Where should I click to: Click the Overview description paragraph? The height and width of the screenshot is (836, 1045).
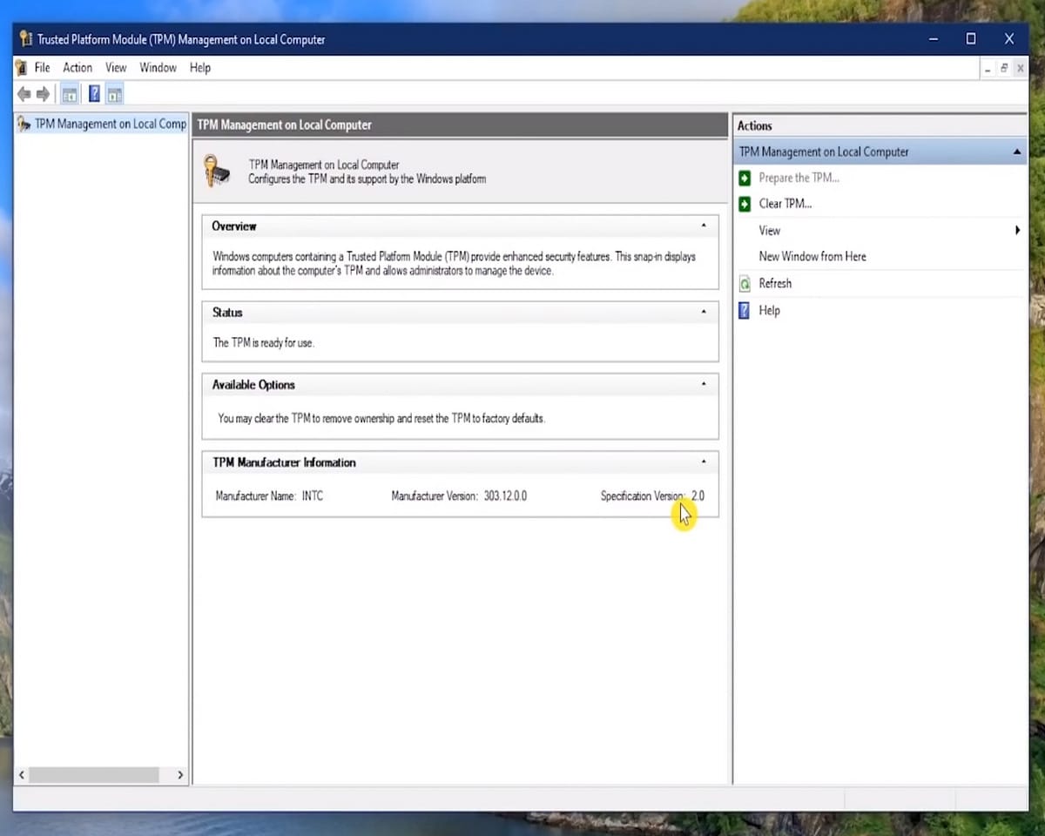(454, 264)
